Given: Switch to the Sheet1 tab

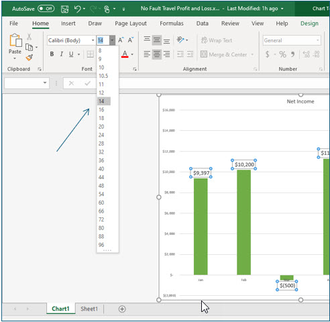Looking at the screenshot, I should tap(89, 309).
